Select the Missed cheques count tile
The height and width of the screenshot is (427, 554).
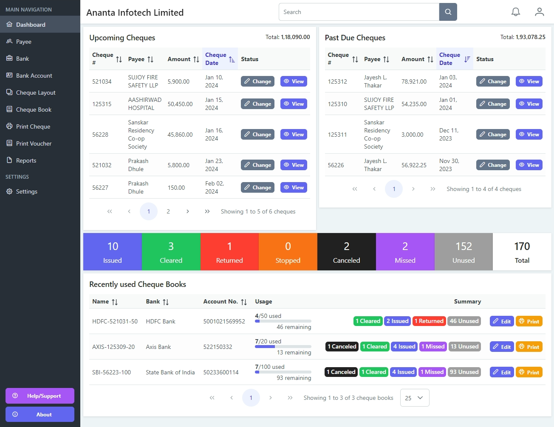click(405, 252)
